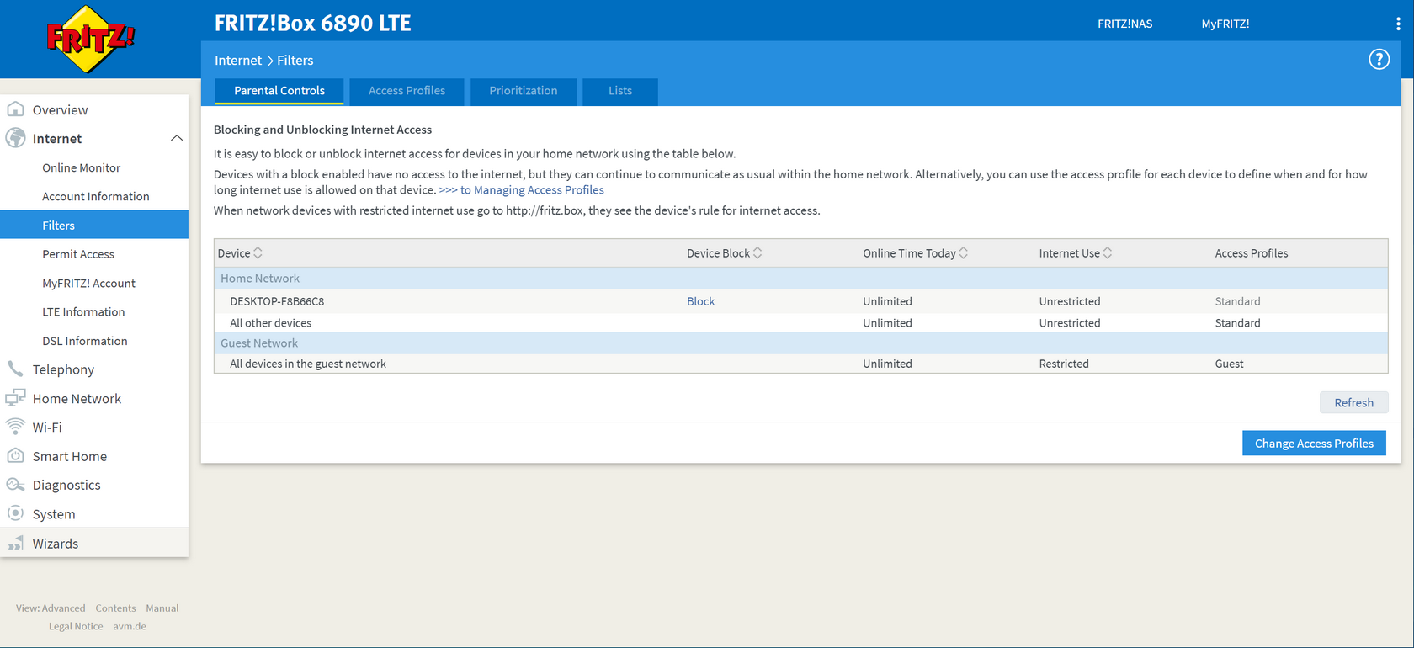Image resolution: width=1414 pixels, height=648 pixels.
Task: Open FRITZ!NAS in the header
Action: coord(1124,24)
